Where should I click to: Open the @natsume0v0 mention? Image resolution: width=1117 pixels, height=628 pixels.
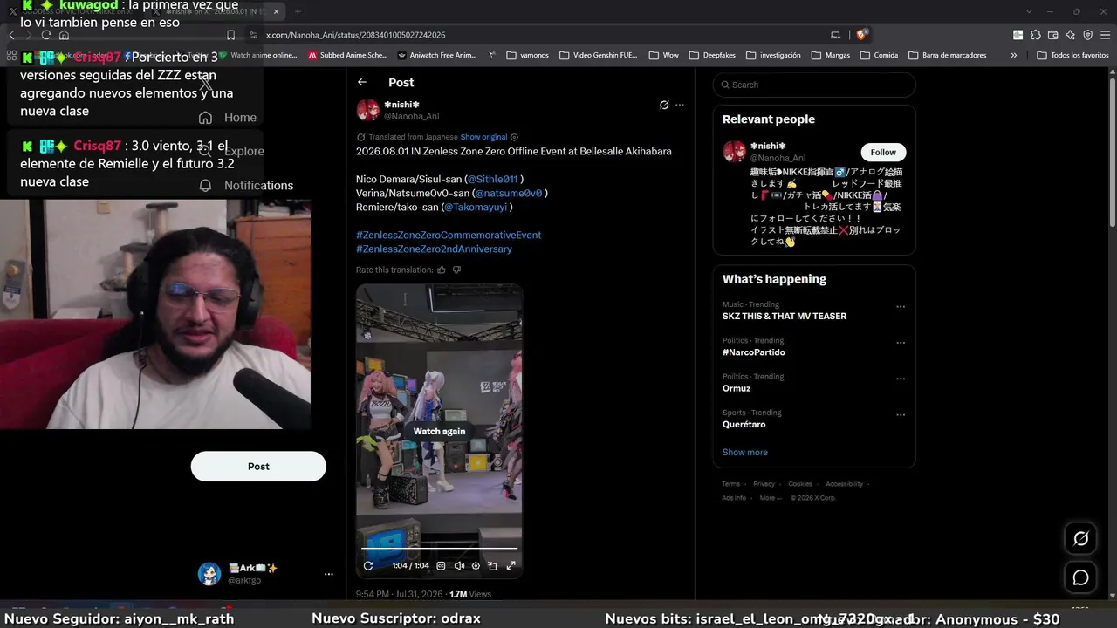[x=509, y=193]
